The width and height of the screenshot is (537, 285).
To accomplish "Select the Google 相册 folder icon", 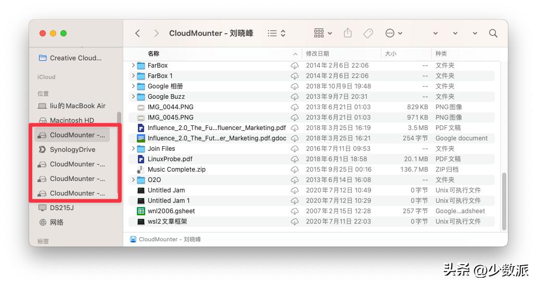I will click(x=141, y=86).
